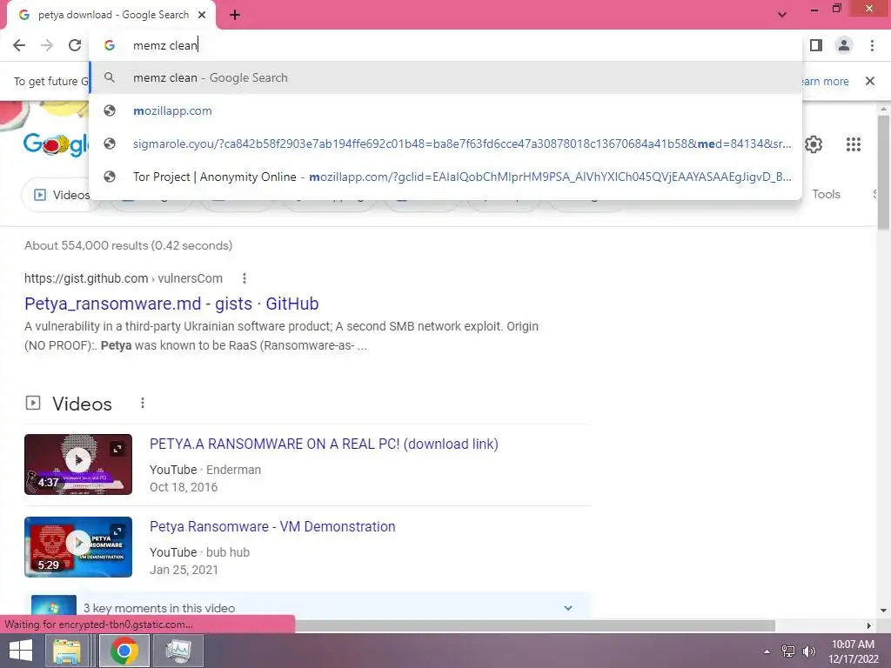Open Google apps grid
891x668 pixels.
tap(853, 144)
